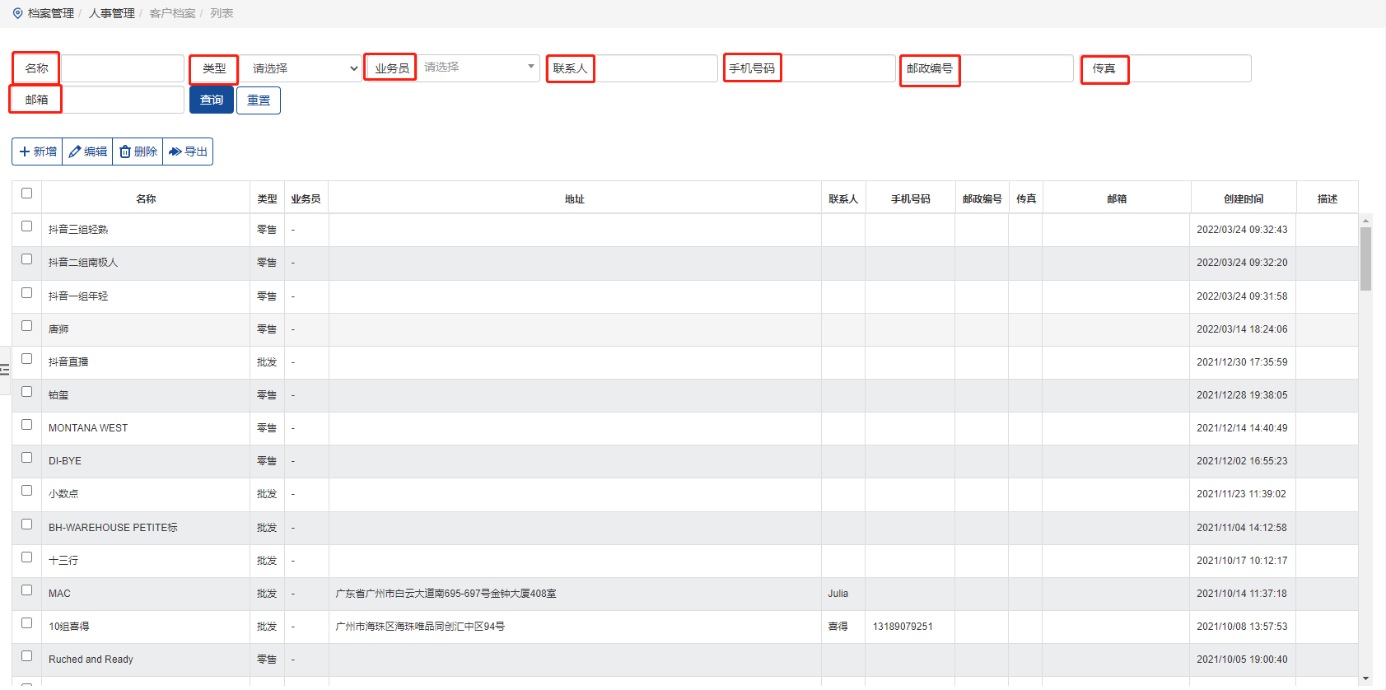This screenshot has width=1386, height=690.
Task: Open the 类型 dropdown selector
Action: (x=301, y=68)
